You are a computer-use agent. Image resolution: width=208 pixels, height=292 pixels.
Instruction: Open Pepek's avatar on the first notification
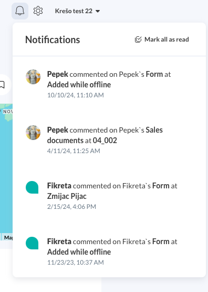33,77
